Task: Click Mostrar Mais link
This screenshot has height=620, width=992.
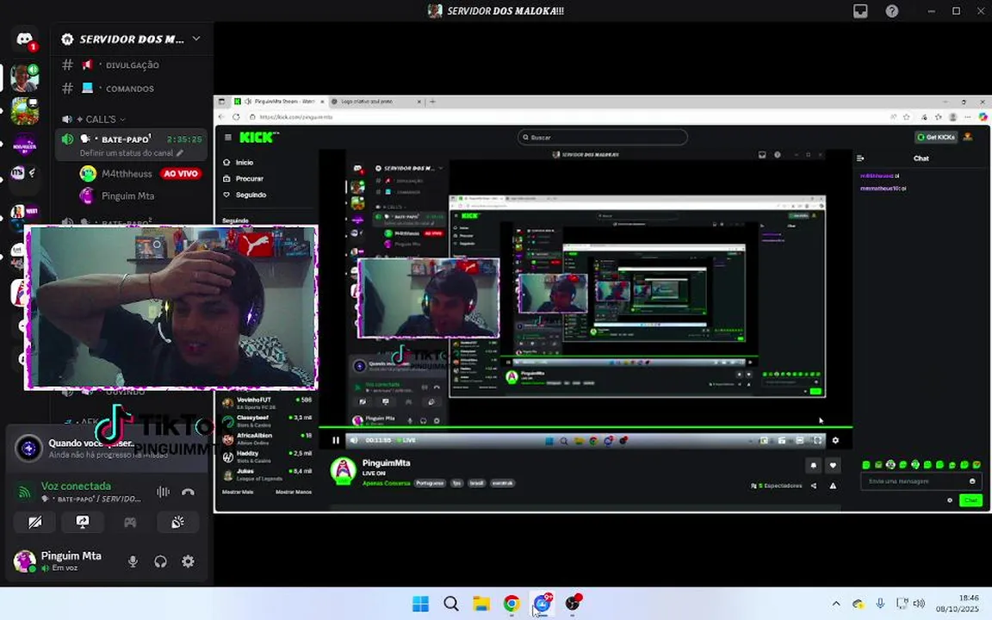Action: click(x=238, y=492)
